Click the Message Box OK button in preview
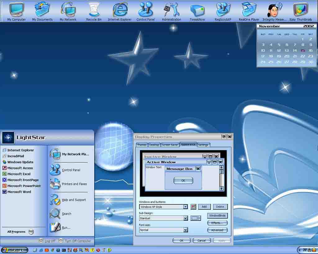This screenshot has width=318, height=254. (x=183, y=180)
